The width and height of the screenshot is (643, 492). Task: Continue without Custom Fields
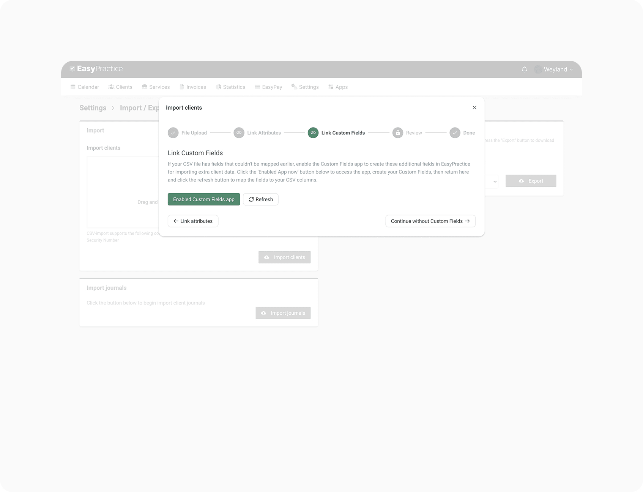430,221
